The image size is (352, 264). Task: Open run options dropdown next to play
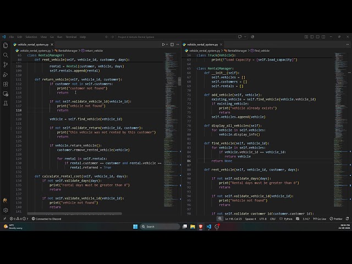click(x=167, y=45)
